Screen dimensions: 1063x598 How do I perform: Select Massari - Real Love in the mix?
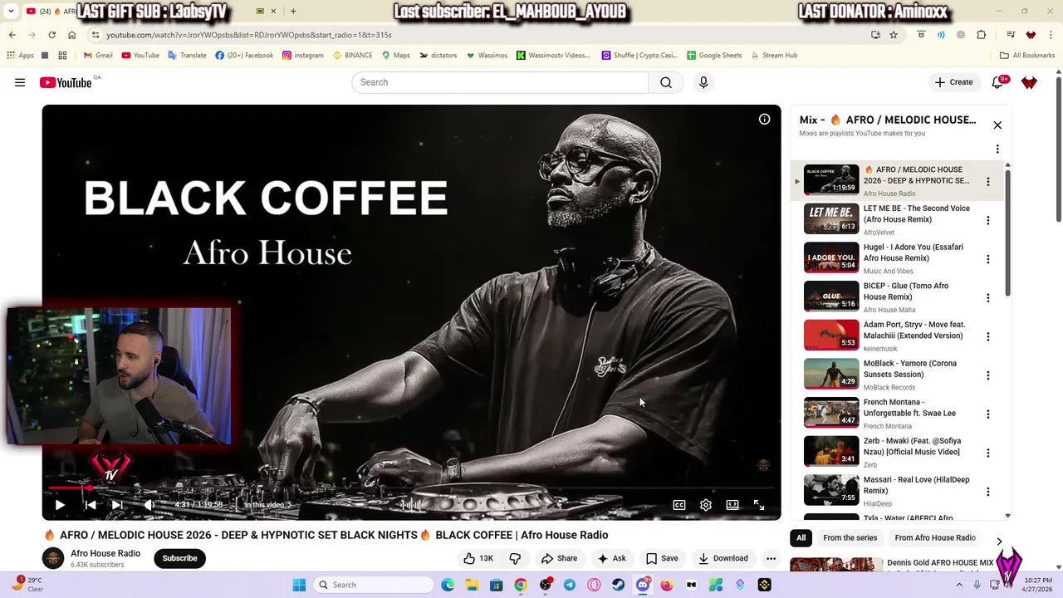pyautogui.click(x=831, y=490)
